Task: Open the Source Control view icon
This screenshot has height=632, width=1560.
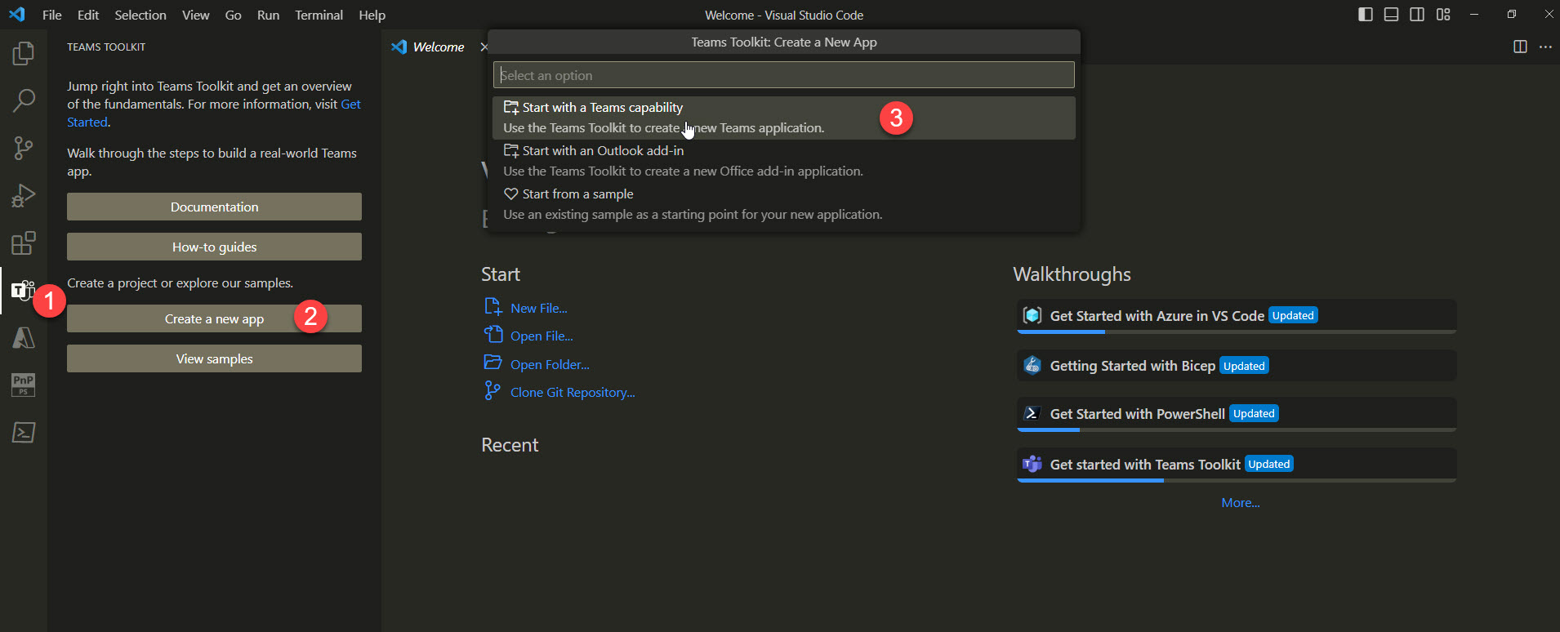Action: [x=24, y=148]
